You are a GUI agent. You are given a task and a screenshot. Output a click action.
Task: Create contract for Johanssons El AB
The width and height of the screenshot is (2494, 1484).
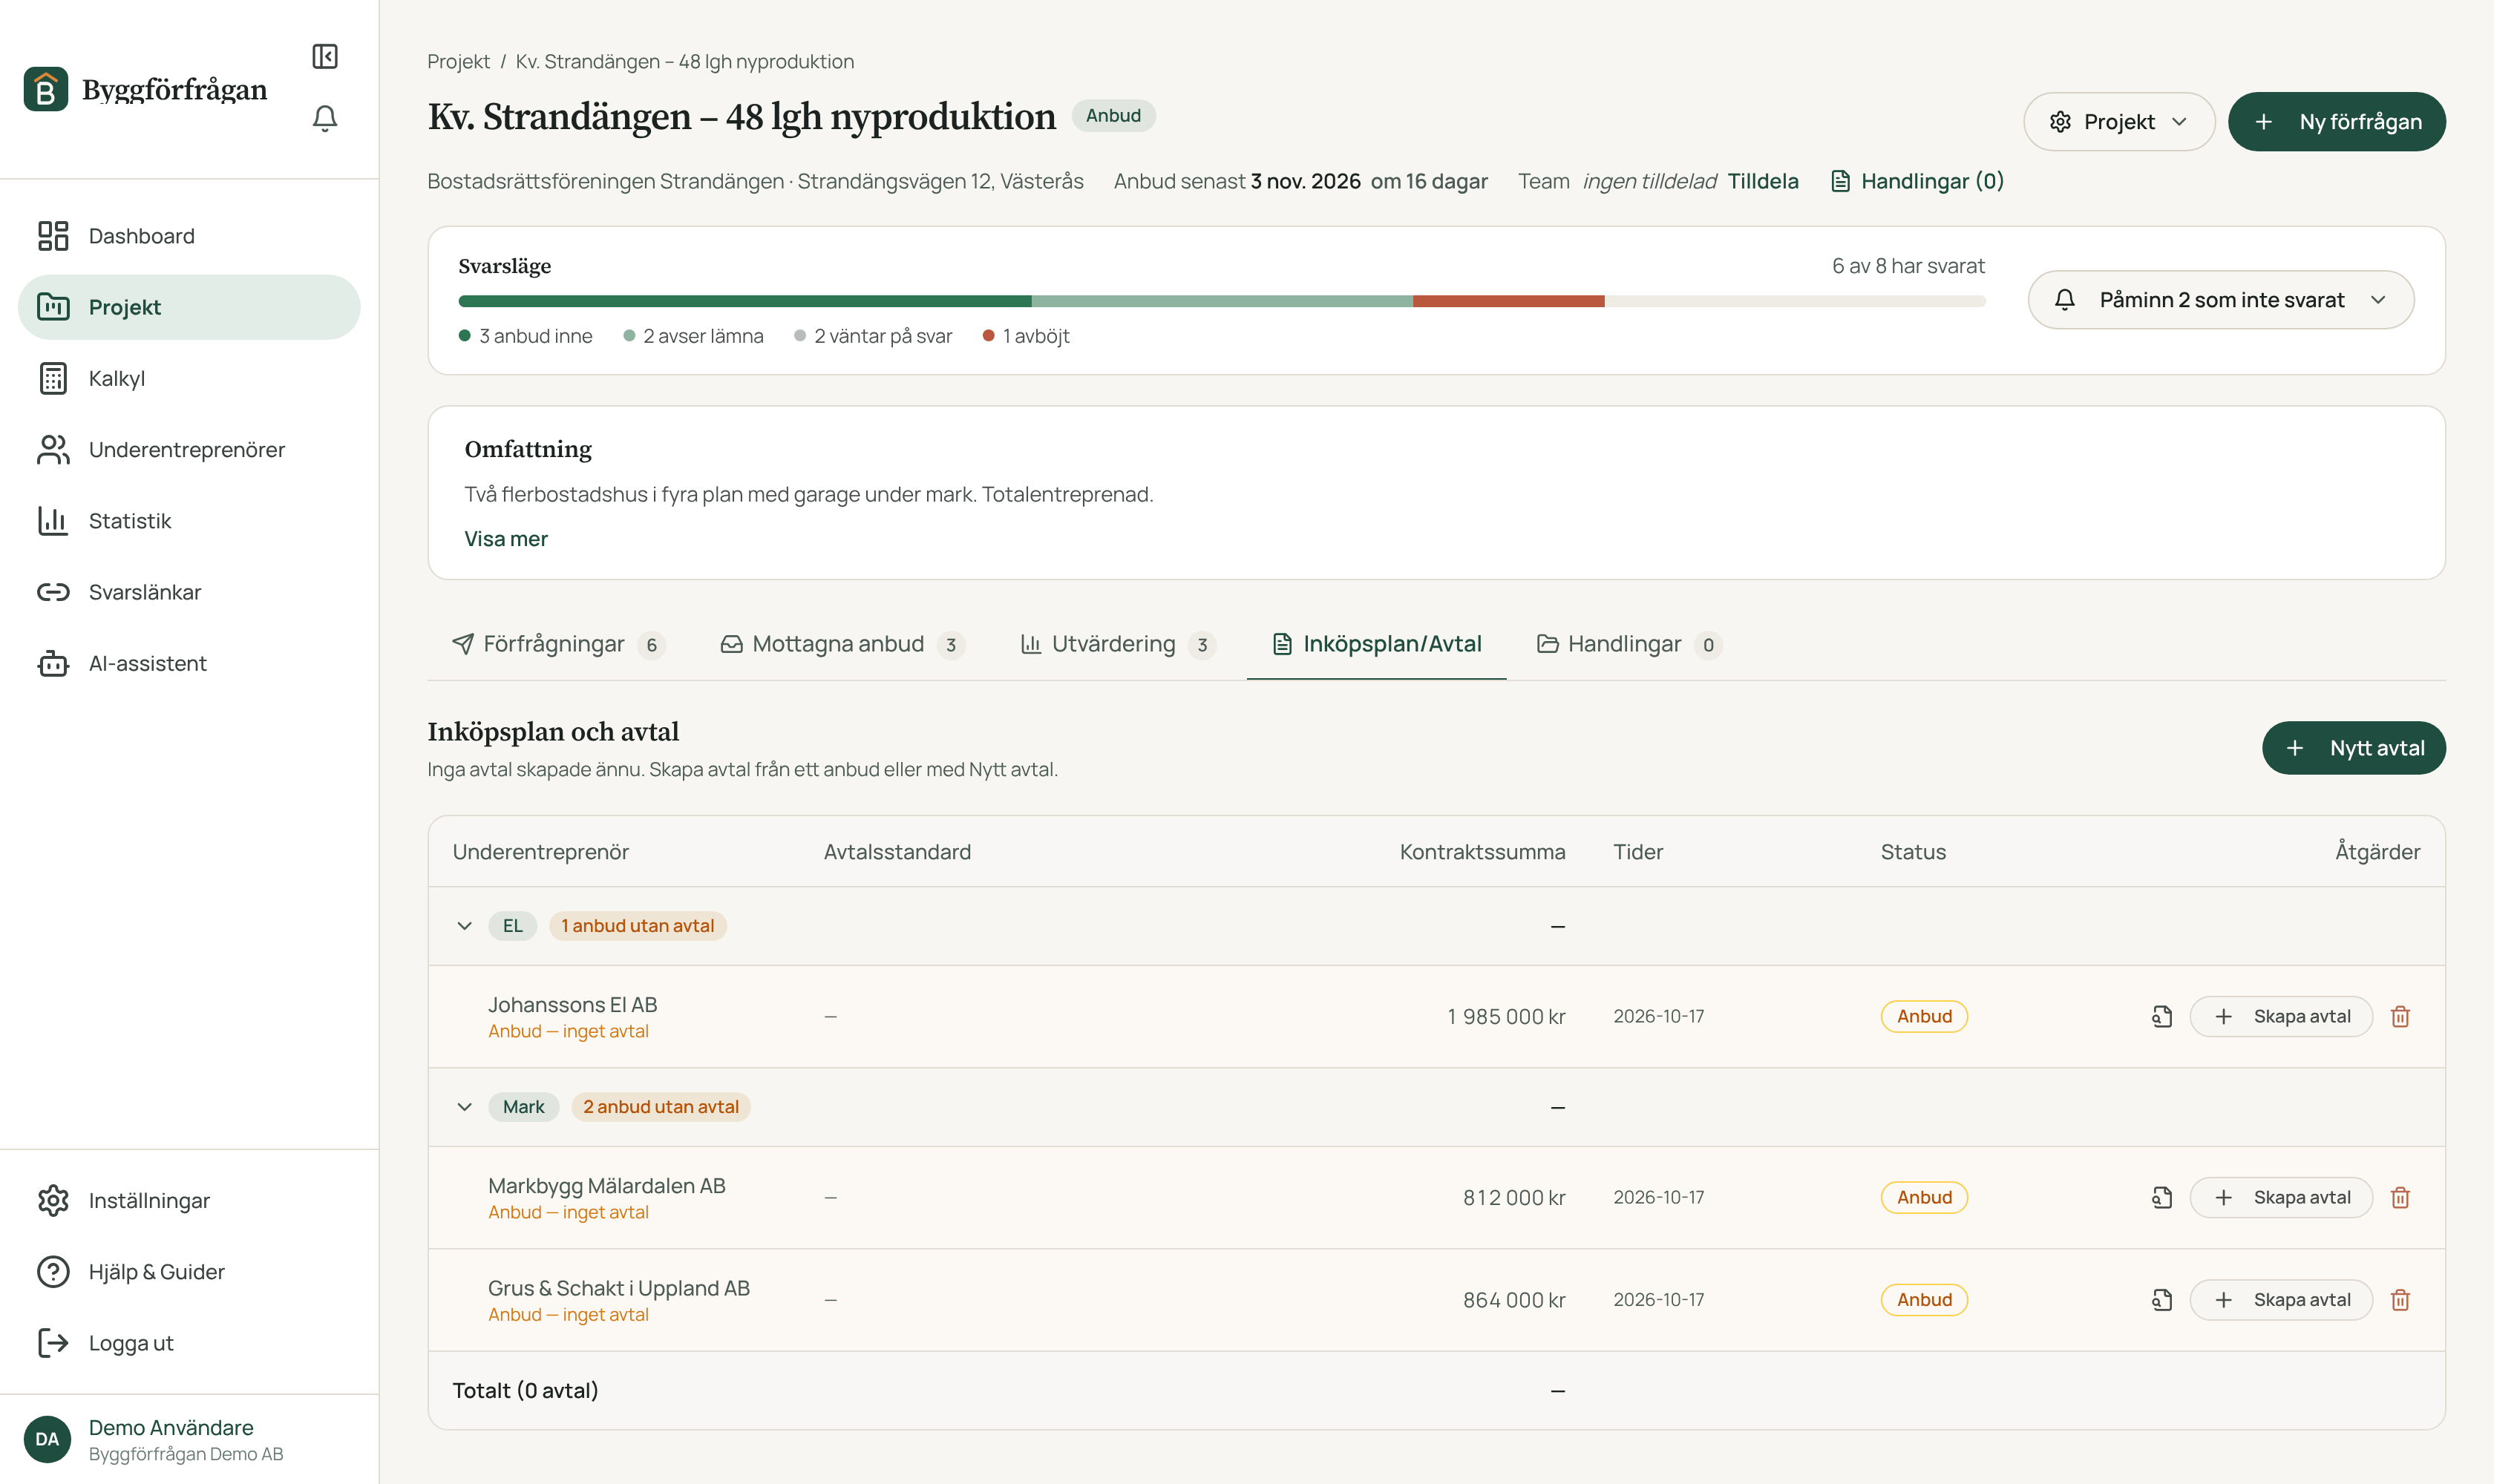click(2281, 1016)
